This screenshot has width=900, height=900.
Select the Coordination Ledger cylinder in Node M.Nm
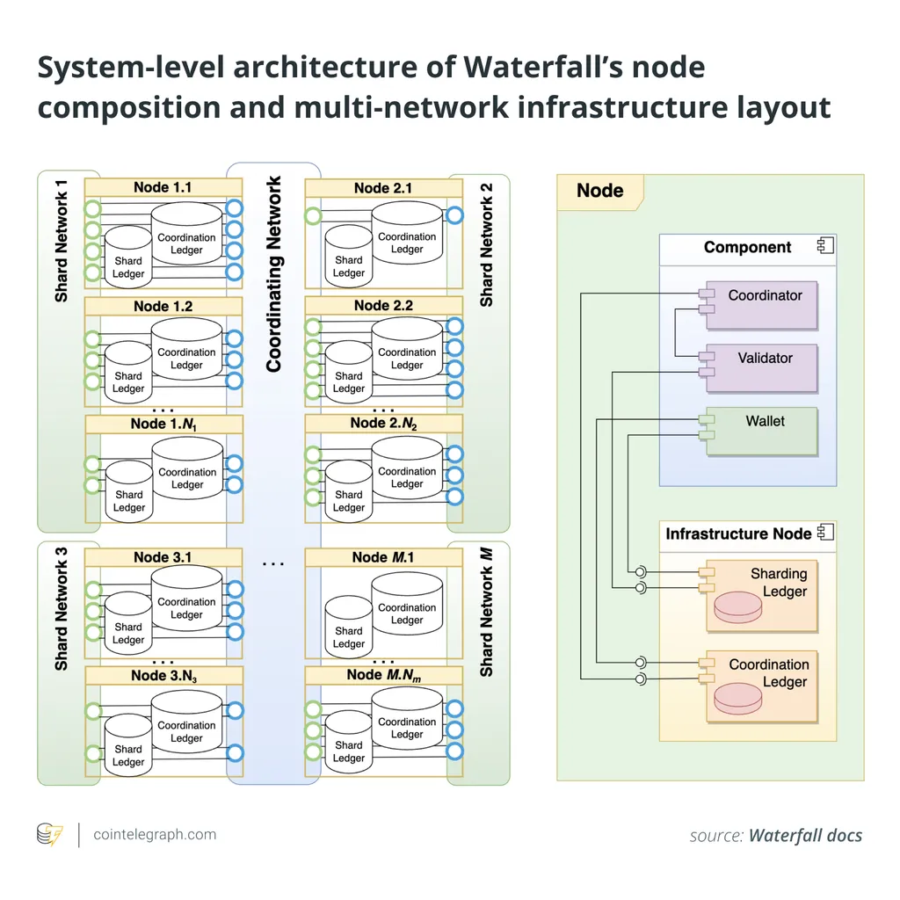(407, 719)
